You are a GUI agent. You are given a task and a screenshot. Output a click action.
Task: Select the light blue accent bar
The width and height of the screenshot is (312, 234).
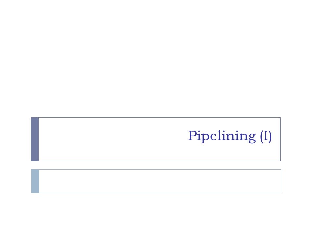[35, 181]
